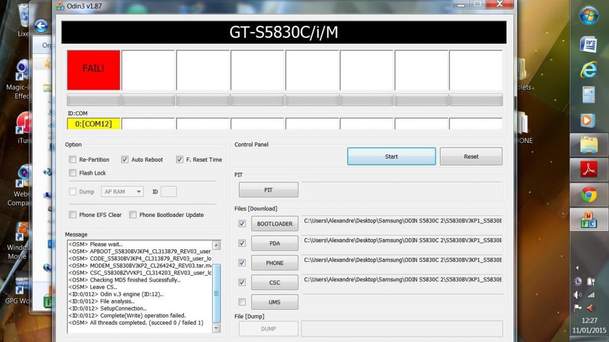Image resolution: width=609 pixels, height=342 pixels.
Task: Enable the Flash Lock checkbox
Action: pos(73,173)
